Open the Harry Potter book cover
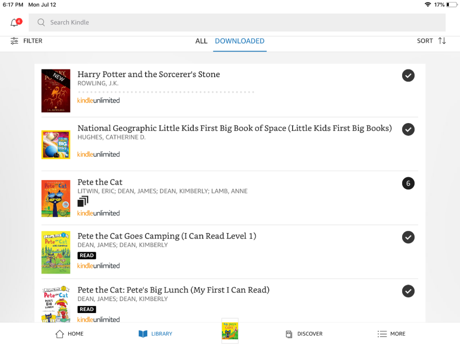This screenshot has width=460, height=345. tap(56, 91)
